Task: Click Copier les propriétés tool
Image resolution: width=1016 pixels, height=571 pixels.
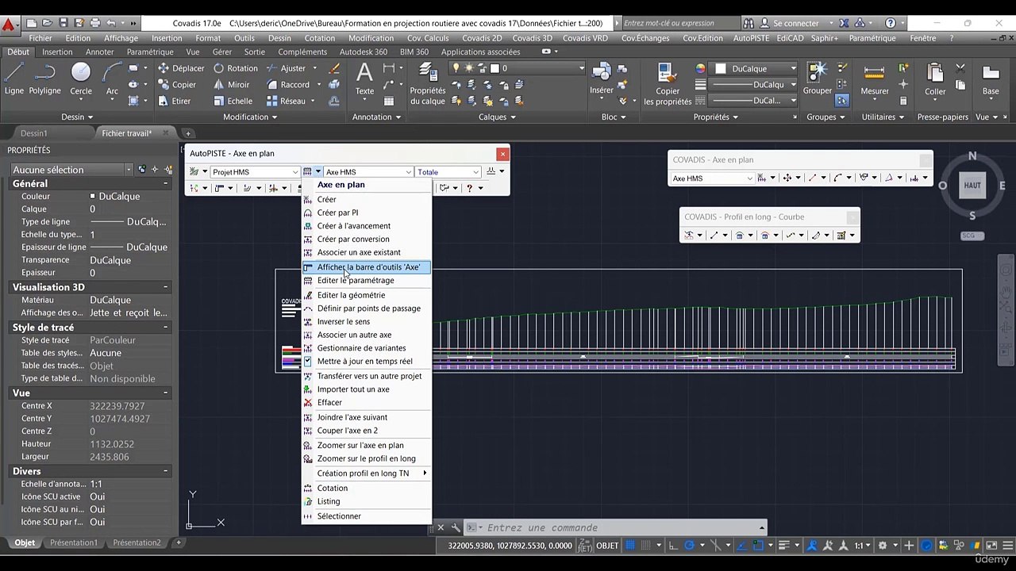Action: pyautogui.click(x=668, y=84)
